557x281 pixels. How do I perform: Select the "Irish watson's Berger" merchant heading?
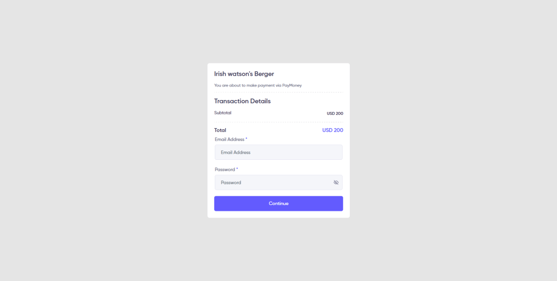(244, 74)
